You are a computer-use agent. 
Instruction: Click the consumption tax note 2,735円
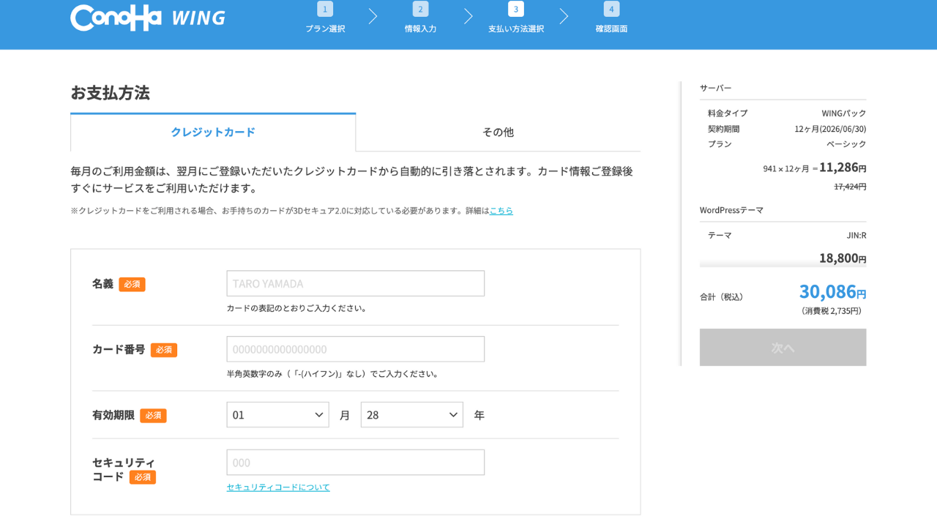point(833,311)
